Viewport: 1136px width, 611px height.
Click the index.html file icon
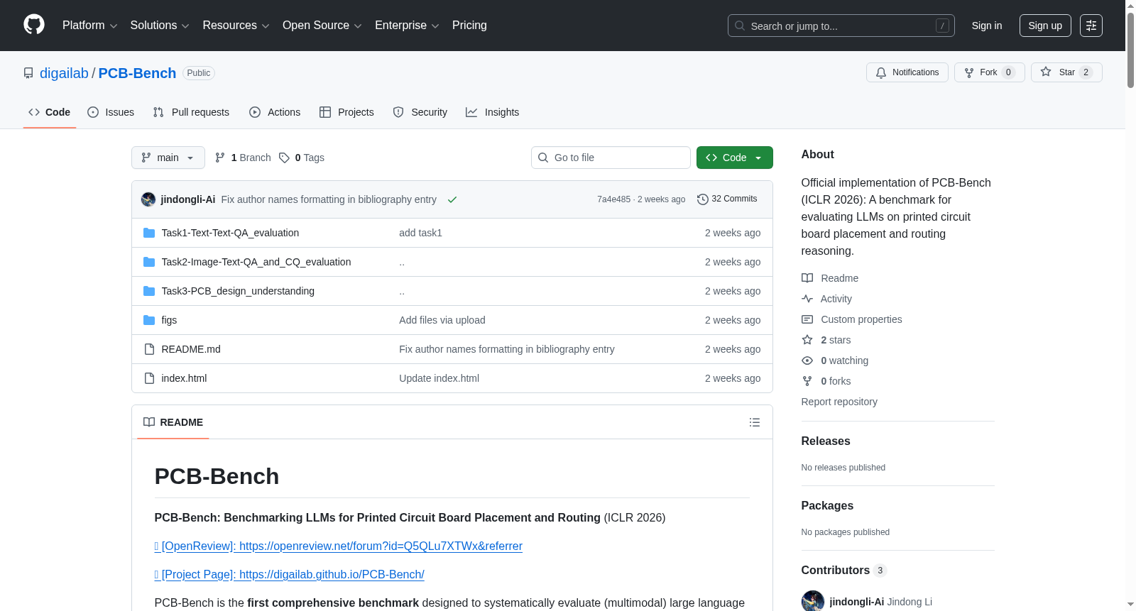(x=149, y=378)
